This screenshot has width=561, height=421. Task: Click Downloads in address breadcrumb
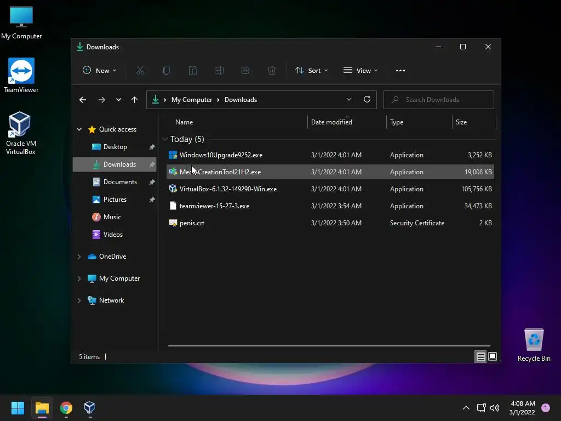[x=241, y=100]
